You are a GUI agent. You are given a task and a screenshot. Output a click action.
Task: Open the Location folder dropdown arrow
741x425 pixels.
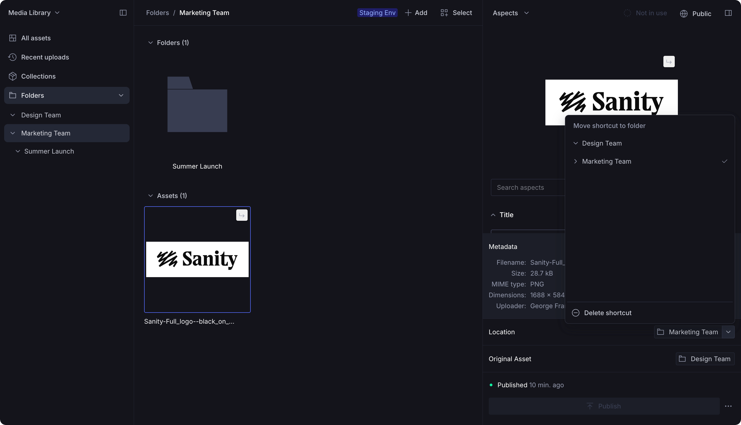(728, 332)
